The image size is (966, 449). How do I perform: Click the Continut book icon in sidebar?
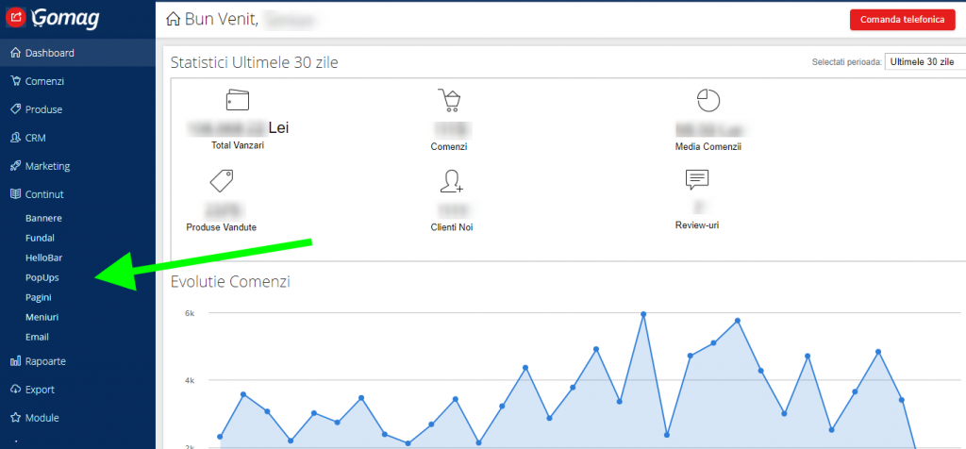click(16, 194)
